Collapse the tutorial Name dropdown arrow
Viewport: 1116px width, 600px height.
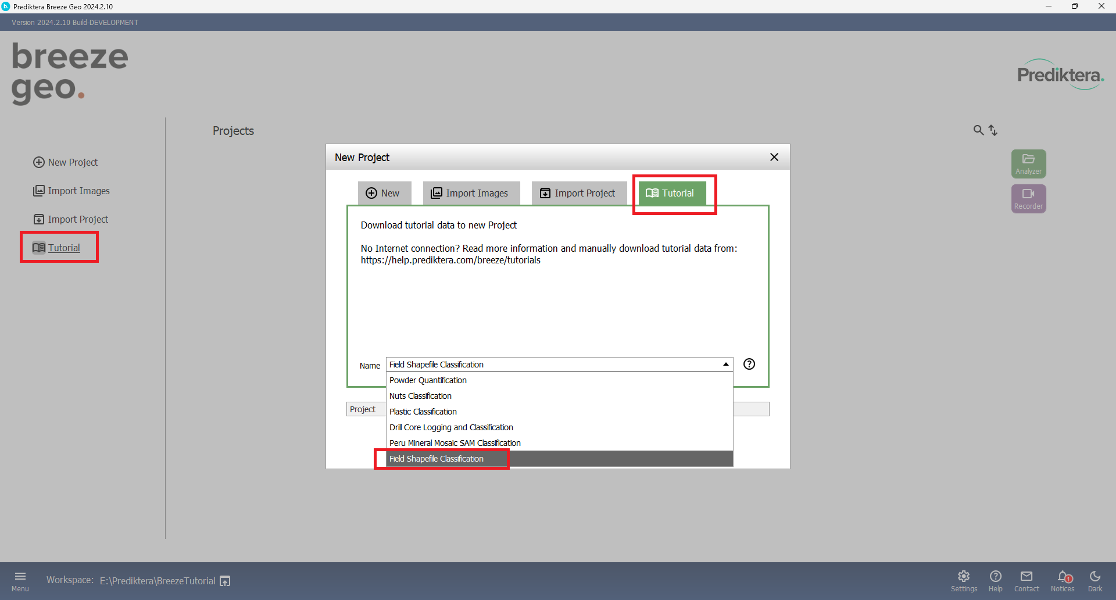[x=725, y=365]
